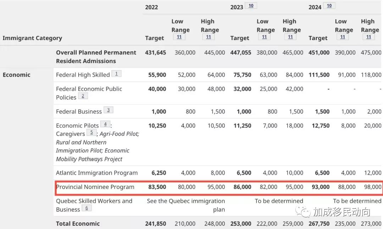Open footnote 10 beside 2024 header

coord(329,6)
